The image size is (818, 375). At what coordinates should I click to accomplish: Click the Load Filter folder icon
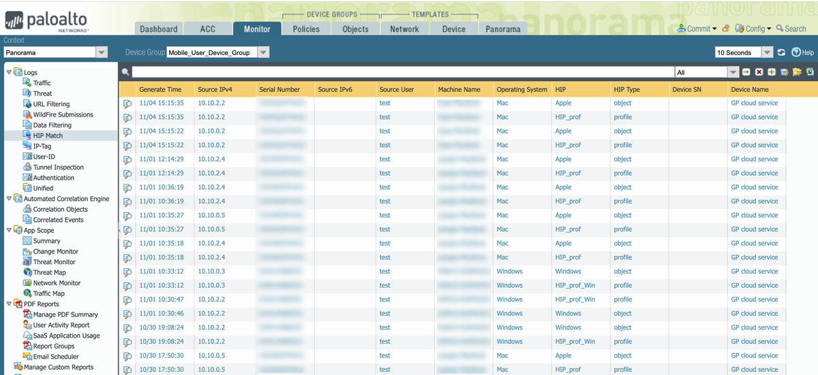797,72
